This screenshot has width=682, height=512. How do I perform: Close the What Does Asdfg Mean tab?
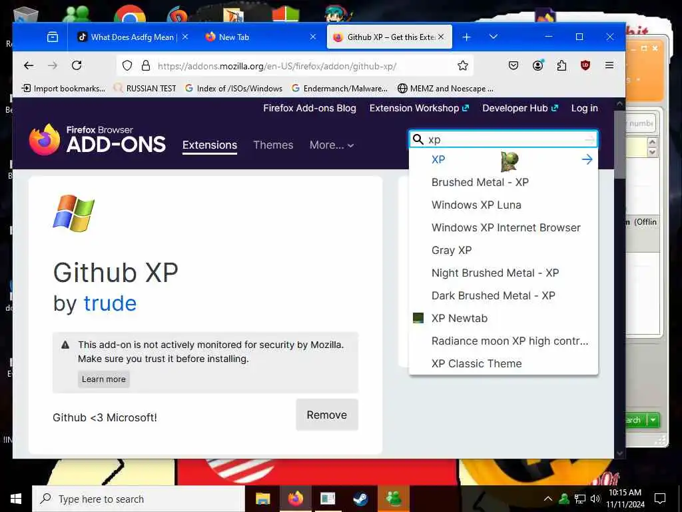click(185, 37)
